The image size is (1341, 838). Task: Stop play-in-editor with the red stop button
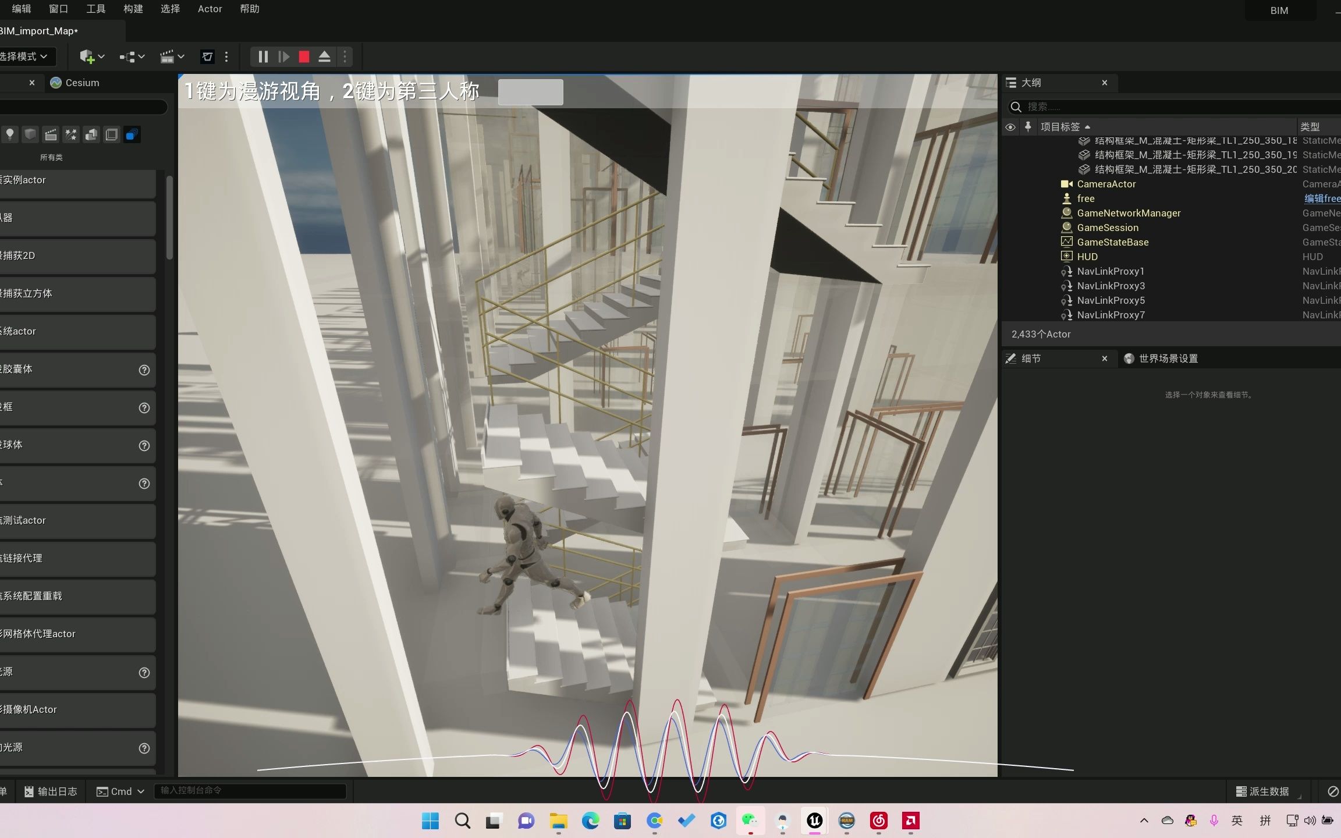[x=304, y=56]
